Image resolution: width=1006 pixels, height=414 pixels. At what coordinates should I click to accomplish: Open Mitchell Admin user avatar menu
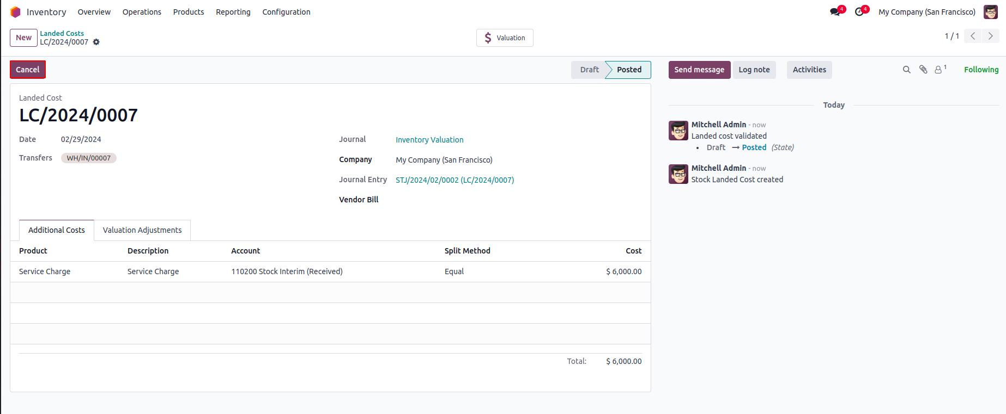click(990, 12)
